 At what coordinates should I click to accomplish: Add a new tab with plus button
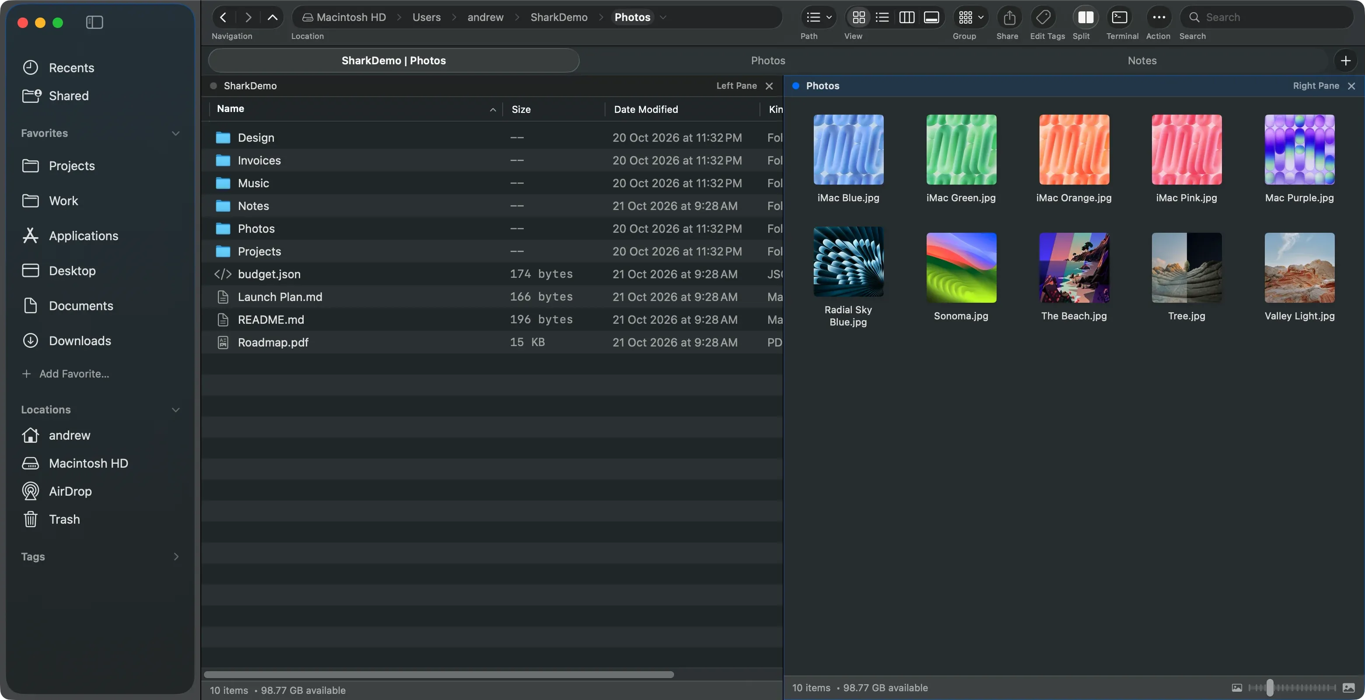click(x=1345, y=60)
